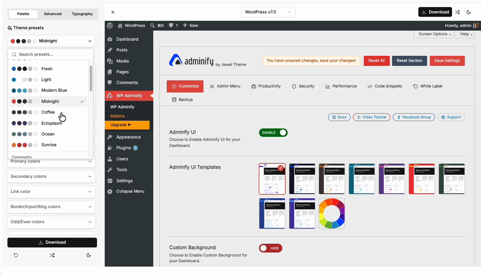Open the Admin Menu tab
481x275 pixels.
[225, 86]
